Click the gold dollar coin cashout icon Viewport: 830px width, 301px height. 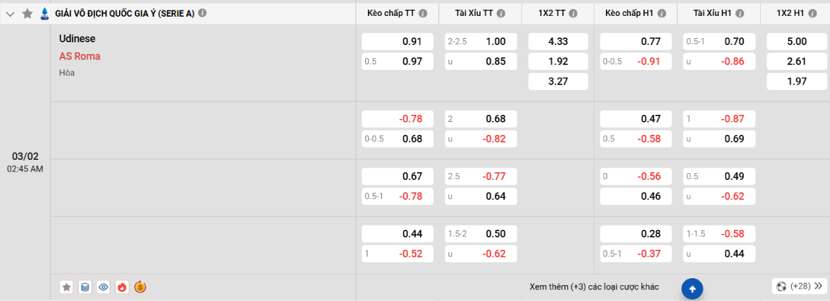point(140,286)
